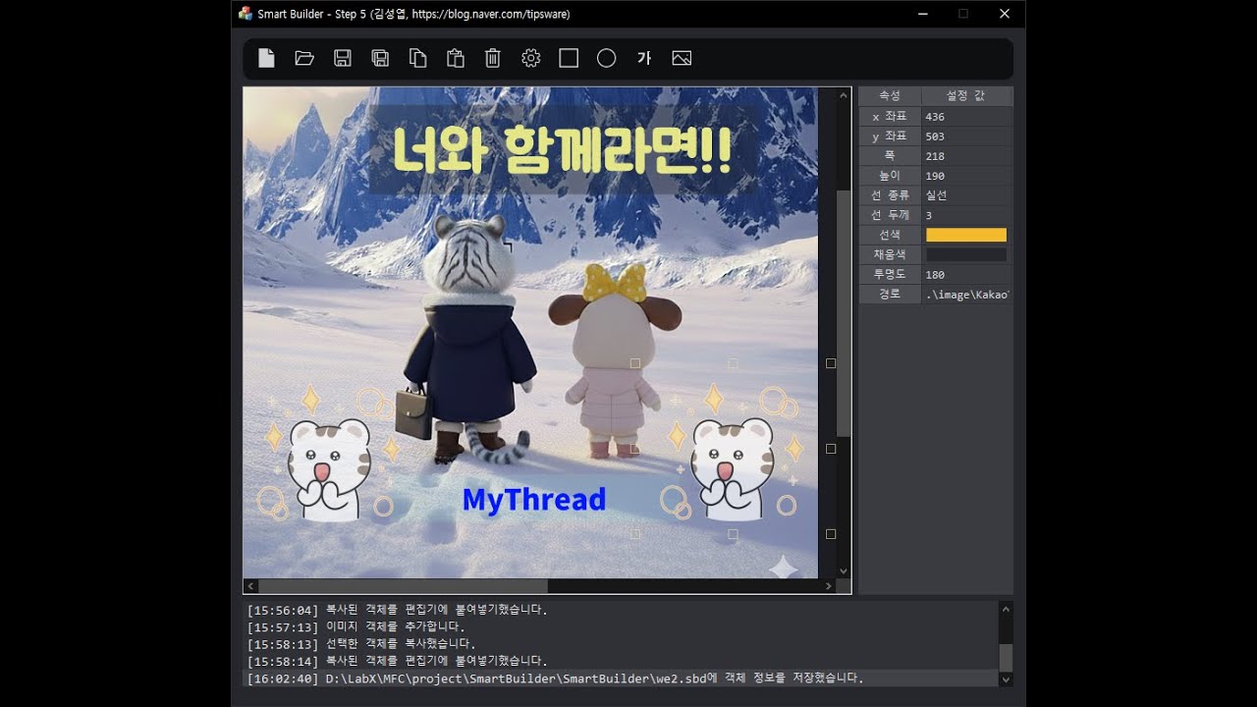Click the 선 두께 property label

pyautogui.click(x=890, y=215)
